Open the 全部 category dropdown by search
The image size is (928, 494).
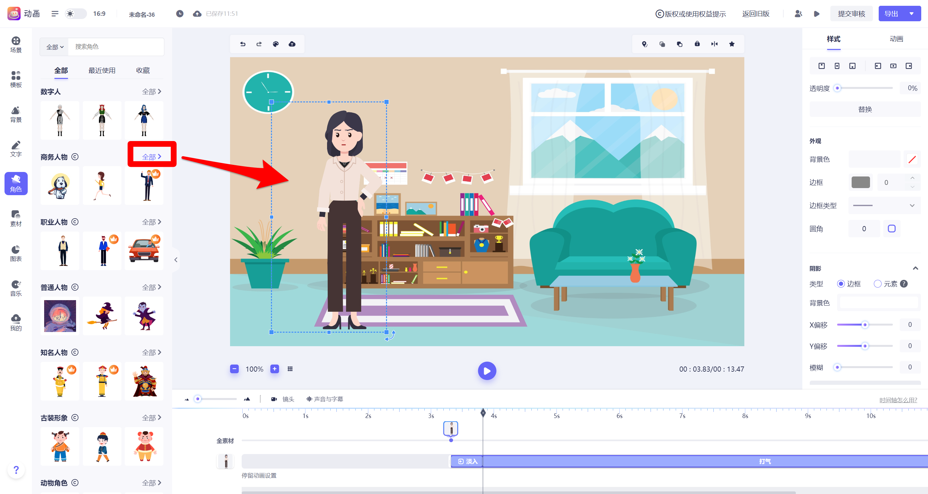(54, 47)
